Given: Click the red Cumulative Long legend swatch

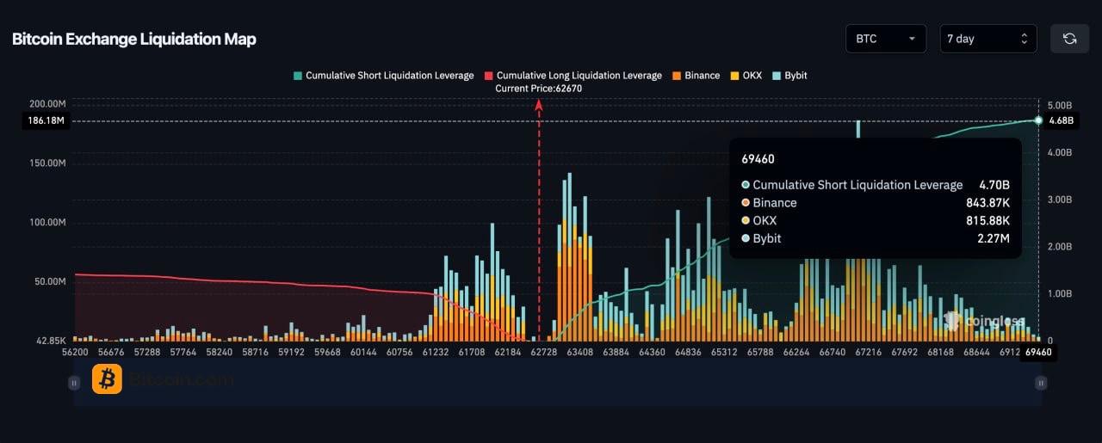Looking at the screenshot, I should [488, 76].
